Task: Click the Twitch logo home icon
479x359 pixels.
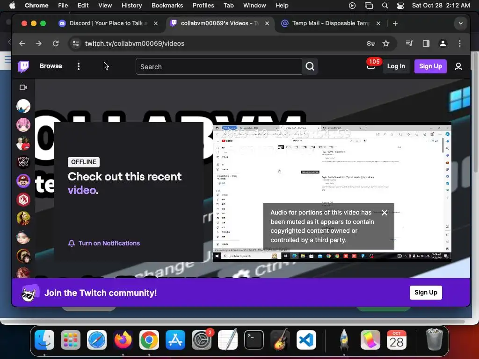Action: (x=23, y=66)
